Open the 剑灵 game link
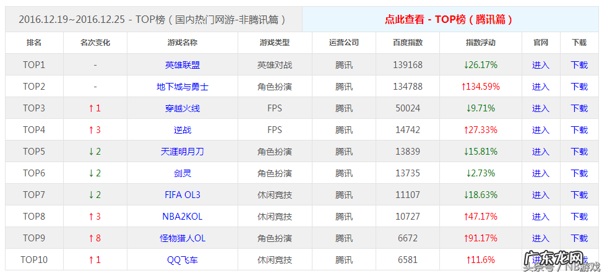This screenshot has height=276, width=607. 183,173
